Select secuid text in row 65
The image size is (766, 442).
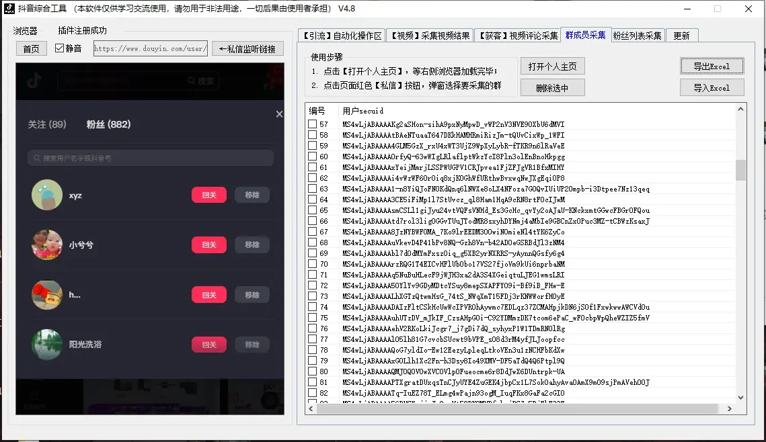pyautogui.click(x=496, y=210)
